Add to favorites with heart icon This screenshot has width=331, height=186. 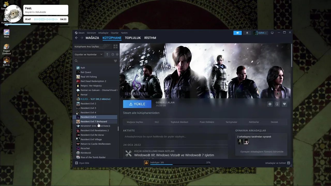click(x=284, y=104)
